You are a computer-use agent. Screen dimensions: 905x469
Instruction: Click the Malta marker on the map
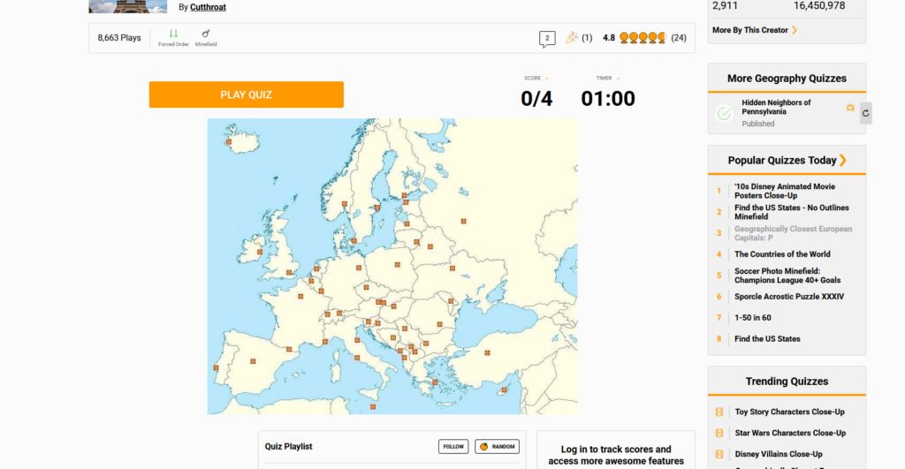373,407
